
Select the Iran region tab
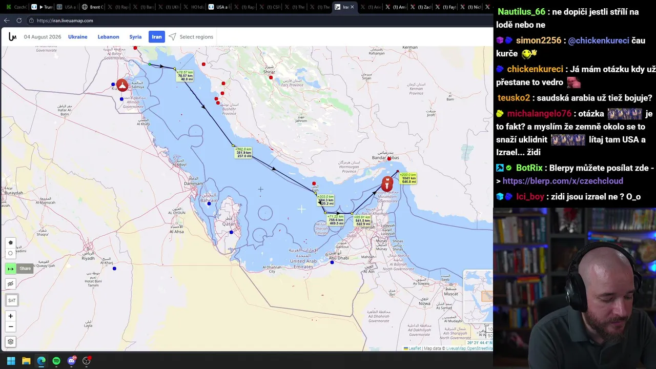click(157, 37)
